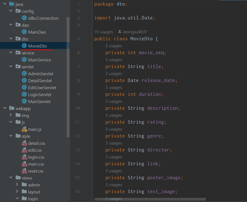Collapse the views folder

click(11, 177)
